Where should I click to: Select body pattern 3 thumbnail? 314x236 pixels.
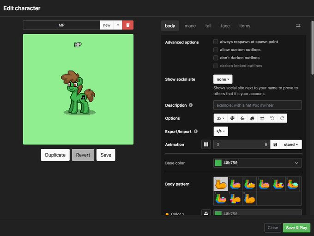click(264, 184)
